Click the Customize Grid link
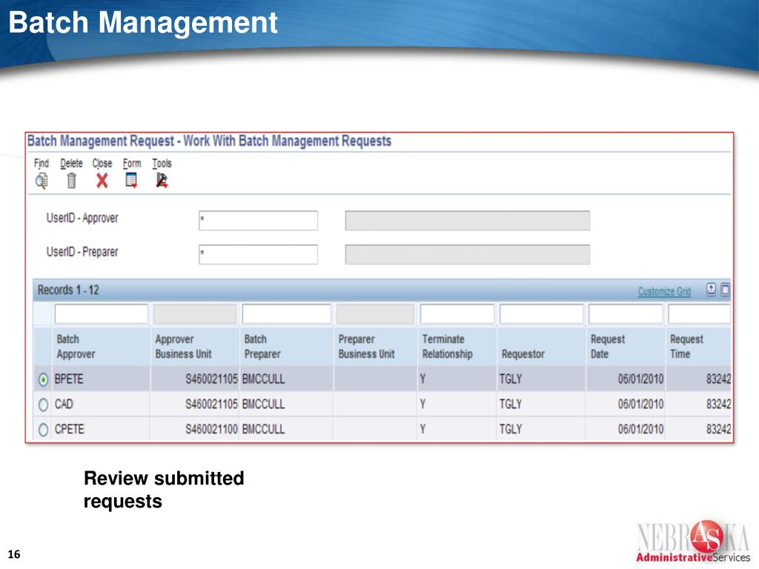This screenshot has width=759, height=569. pyautogui.click(x=664, y=292)
